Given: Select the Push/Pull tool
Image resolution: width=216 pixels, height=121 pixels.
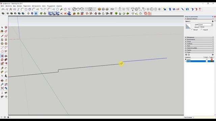Looking at the screenshot, I should point(6,56).
